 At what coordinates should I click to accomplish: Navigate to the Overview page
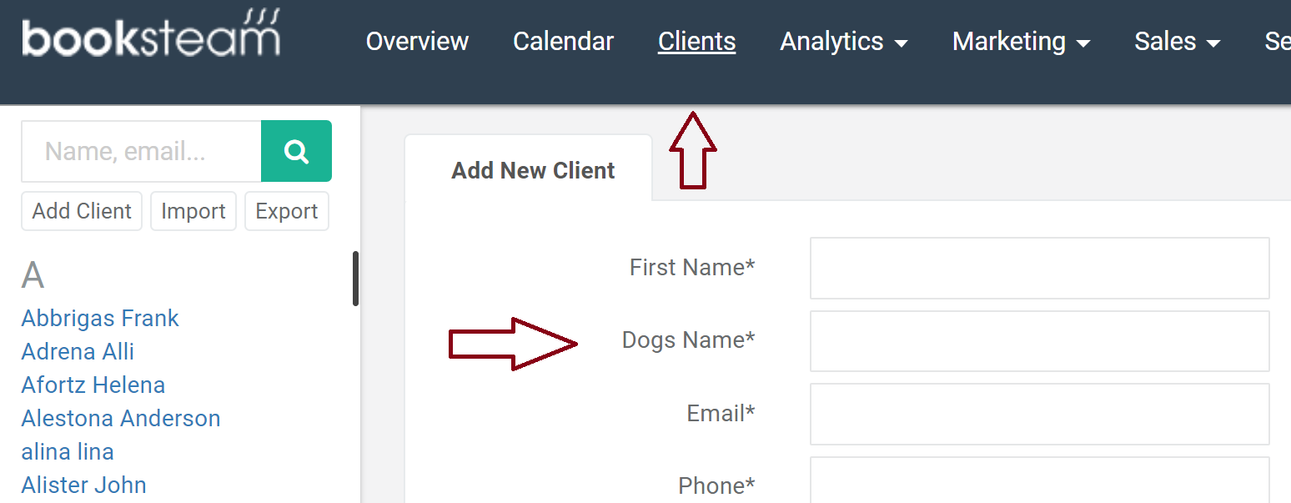click(x=417, y=41)
